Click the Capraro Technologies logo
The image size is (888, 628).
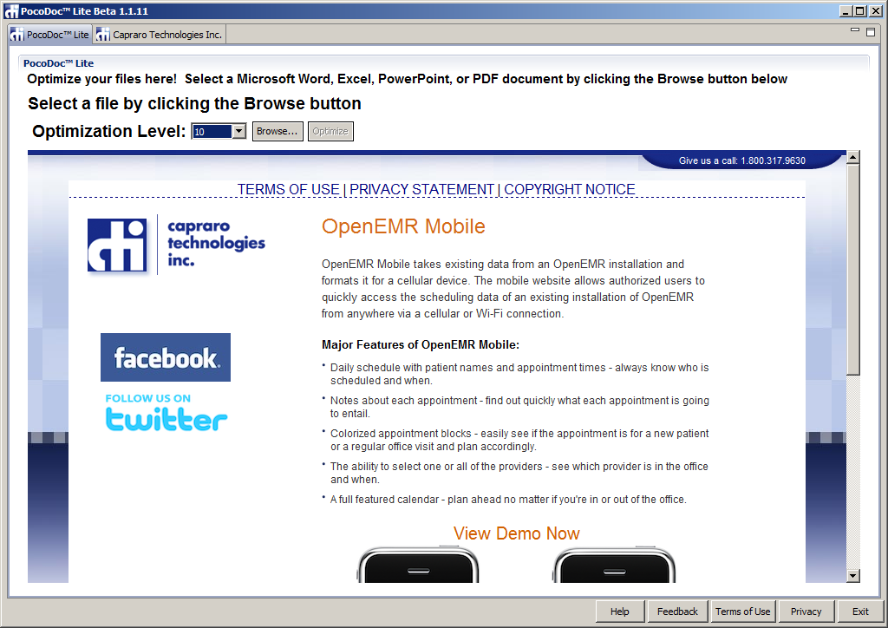176,245
